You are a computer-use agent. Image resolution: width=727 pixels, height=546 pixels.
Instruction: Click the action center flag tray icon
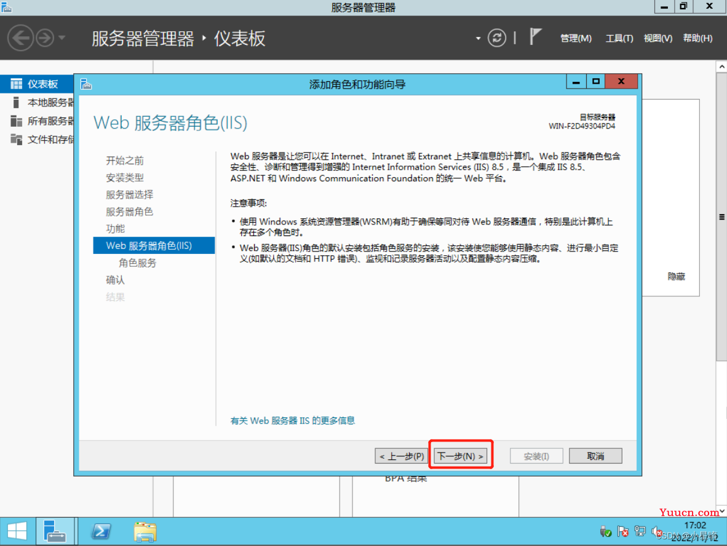point(622,531)
